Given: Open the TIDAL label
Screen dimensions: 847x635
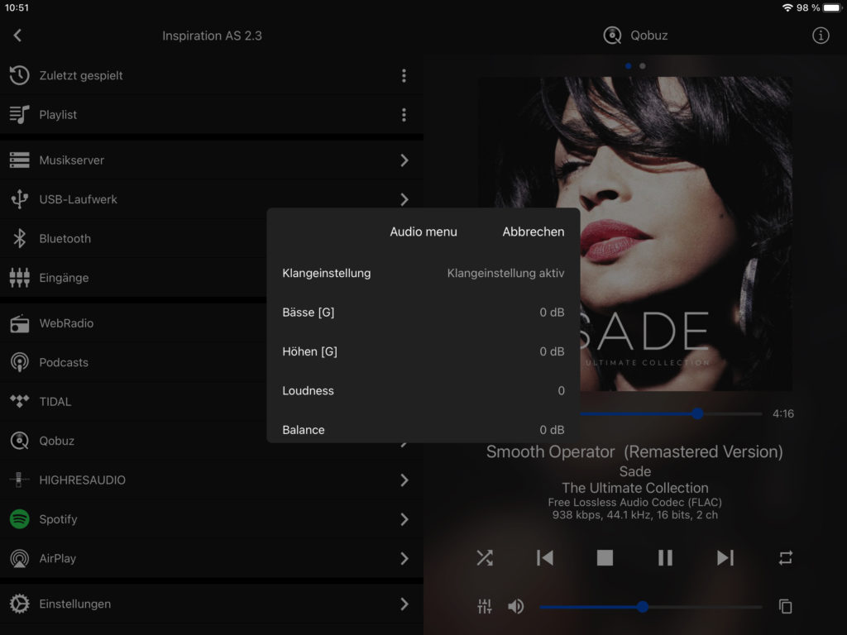Looking at the screenshot, I should [x=55, y=402].
